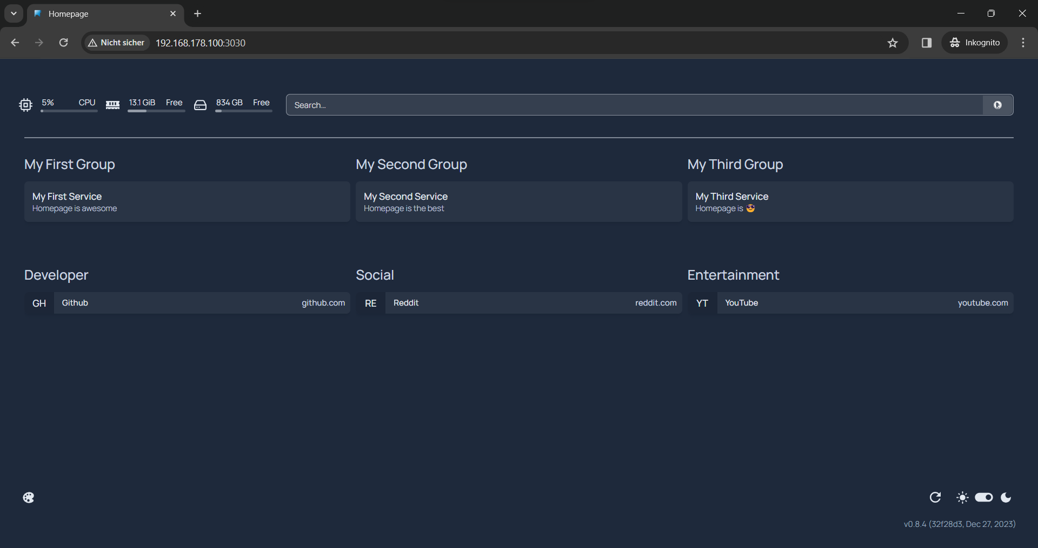Switch to dark mode via the moon icon

point(1006,497)
